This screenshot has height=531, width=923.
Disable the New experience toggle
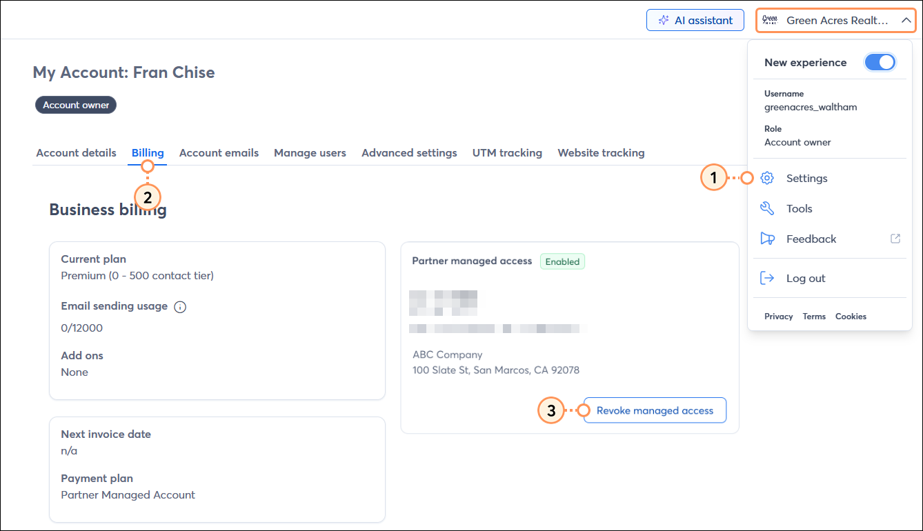pyautogui.click(x=880, y=62)
